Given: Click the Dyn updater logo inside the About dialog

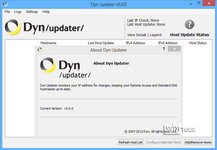Looking at the screenshot, I should 65,68.
